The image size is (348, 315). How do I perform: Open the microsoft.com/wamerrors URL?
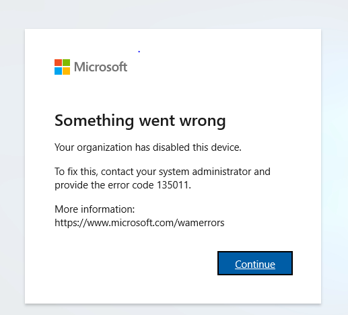pos(139,223)
